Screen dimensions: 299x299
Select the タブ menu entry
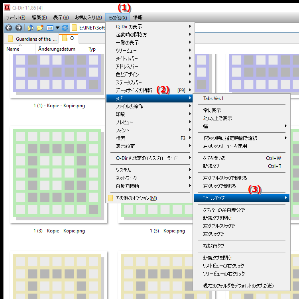pos(150,98)
